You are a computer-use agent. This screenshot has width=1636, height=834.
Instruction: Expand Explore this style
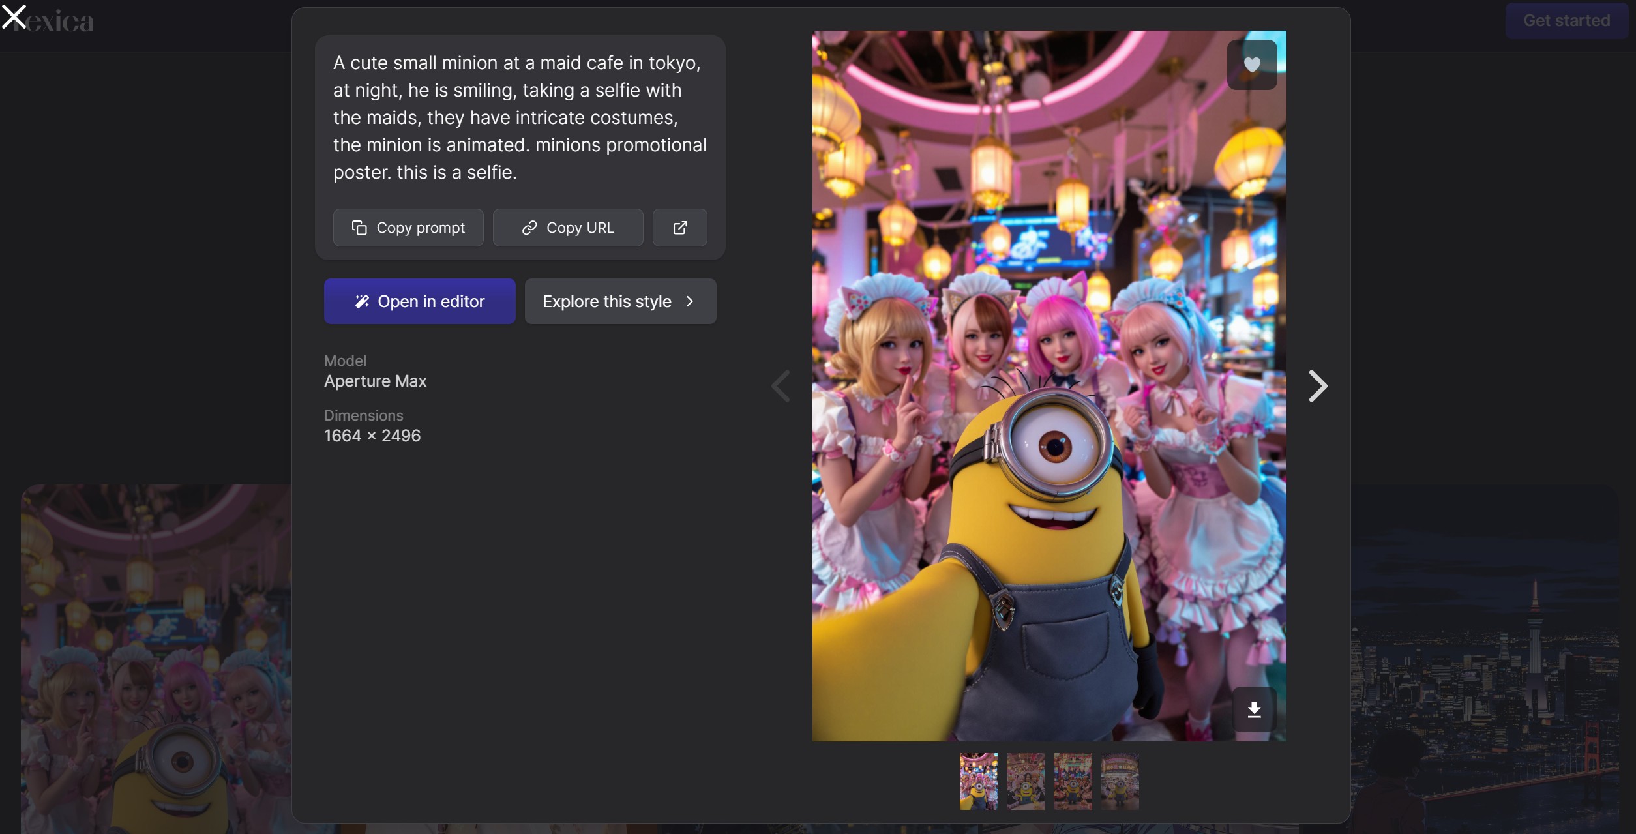tap(620, 301)
